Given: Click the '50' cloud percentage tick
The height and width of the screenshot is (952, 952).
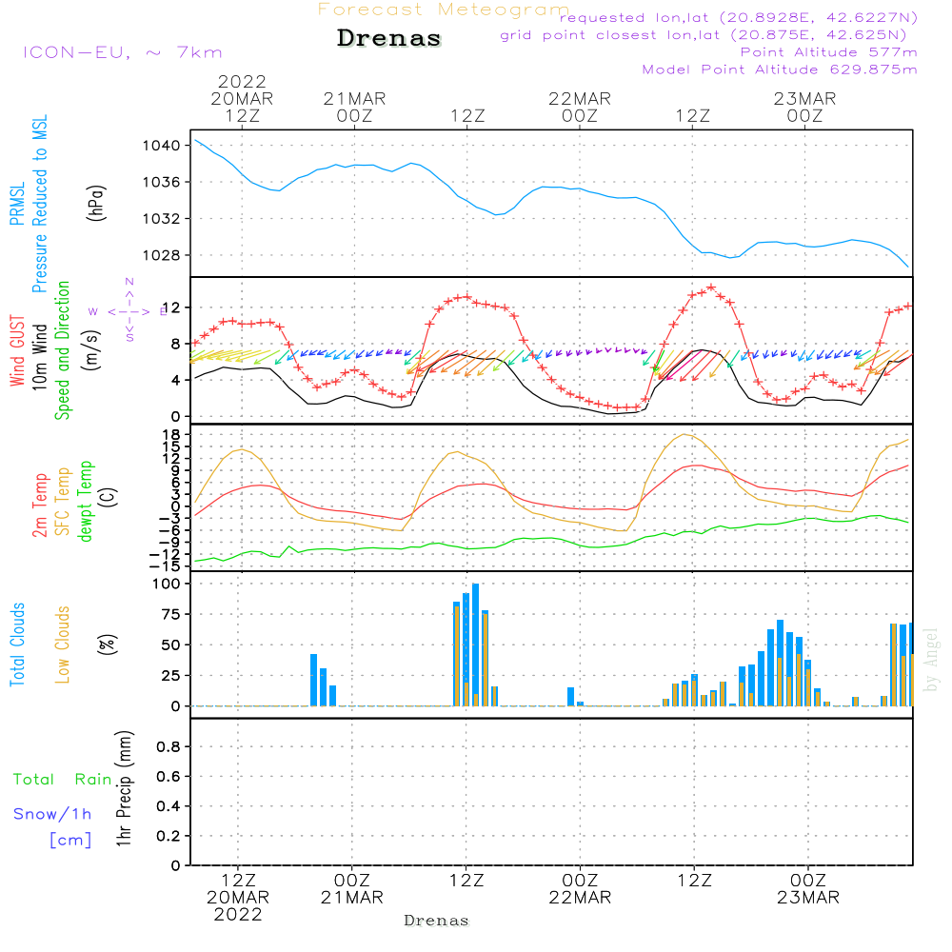Looking at the screenshot, I should click(171, 645).
